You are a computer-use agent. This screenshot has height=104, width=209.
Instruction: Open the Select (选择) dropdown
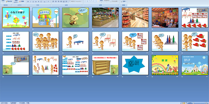pyautogui.click(x=123, y=1)
